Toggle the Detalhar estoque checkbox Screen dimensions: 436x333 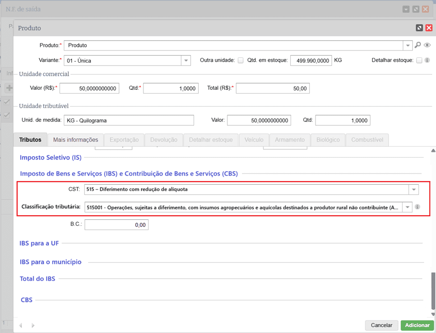tap(419, 60)
